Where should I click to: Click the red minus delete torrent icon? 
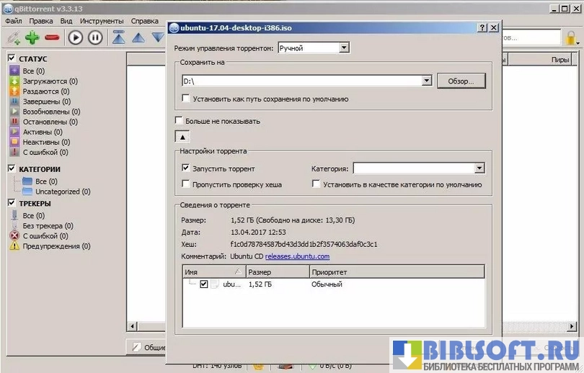52,37
